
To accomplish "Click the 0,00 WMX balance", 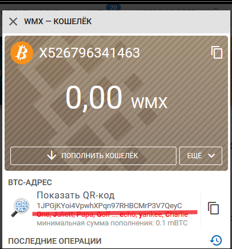I will click(116, 98).
